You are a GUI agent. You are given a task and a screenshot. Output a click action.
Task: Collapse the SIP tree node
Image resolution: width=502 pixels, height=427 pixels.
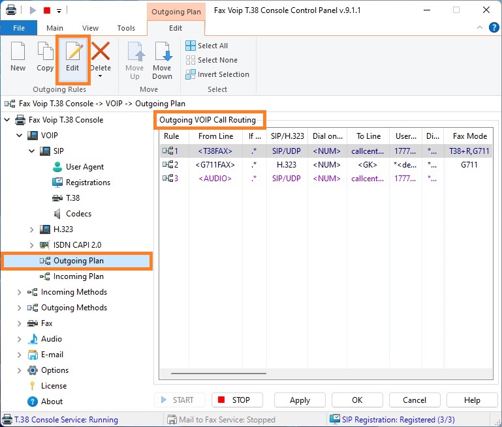click(32, 151)
